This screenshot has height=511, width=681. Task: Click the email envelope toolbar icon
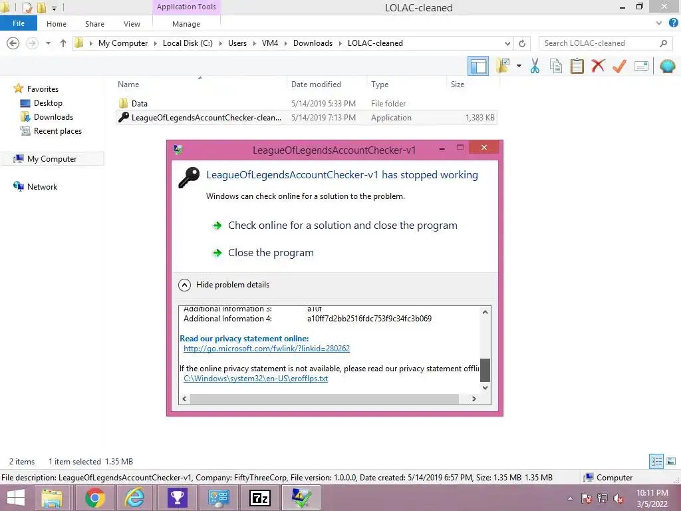coord(640,66)
